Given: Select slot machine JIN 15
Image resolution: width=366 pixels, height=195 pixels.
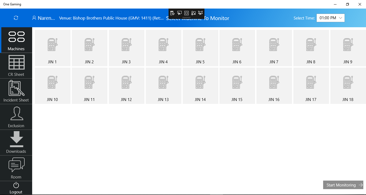Looking at the screenshot, I should (237, 85).
